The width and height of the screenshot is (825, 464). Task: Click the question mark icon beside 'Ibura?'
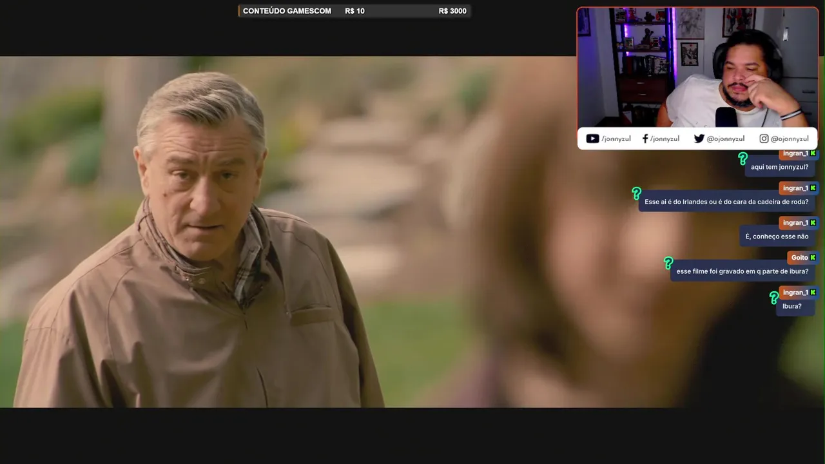pos(773,298)
